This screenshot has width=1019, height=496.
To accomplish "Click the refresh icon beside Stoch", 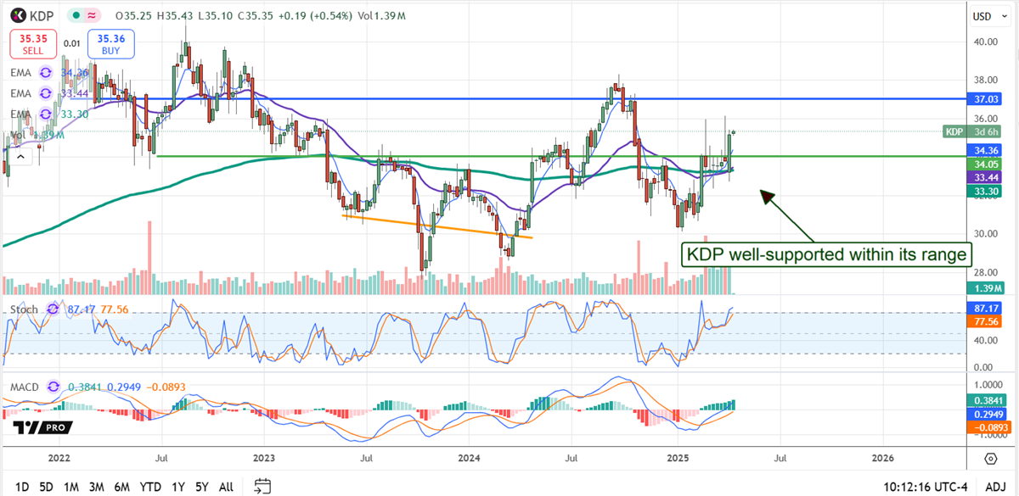I will [x=53, y=309].
